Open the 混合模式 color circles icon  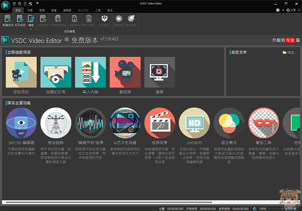229,123
